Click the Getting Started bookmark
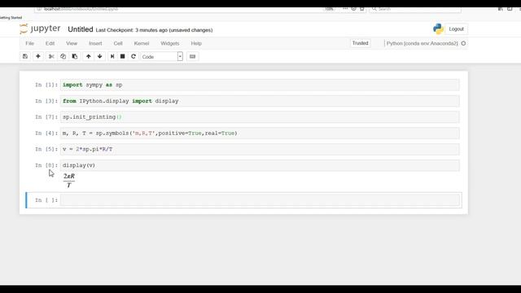Viewport: 521px width, 293px height. pos(11,18)
